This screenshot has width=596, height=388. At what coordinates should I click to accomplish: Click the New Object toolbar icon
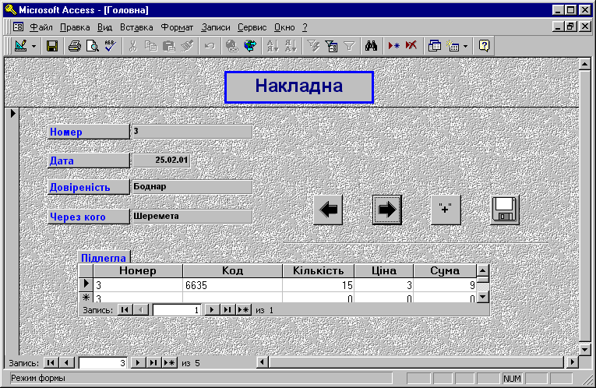coord(453,46)
